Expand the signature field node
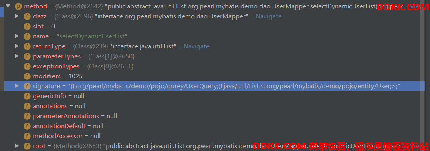This screenshot has height=151, width=430. [17, 86]
